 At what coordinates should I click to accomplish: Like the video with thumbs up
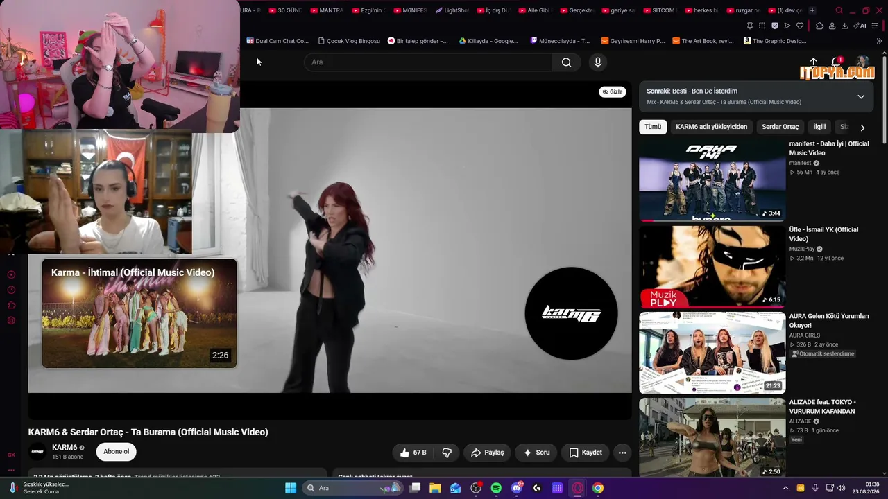[x=413, y=453]
